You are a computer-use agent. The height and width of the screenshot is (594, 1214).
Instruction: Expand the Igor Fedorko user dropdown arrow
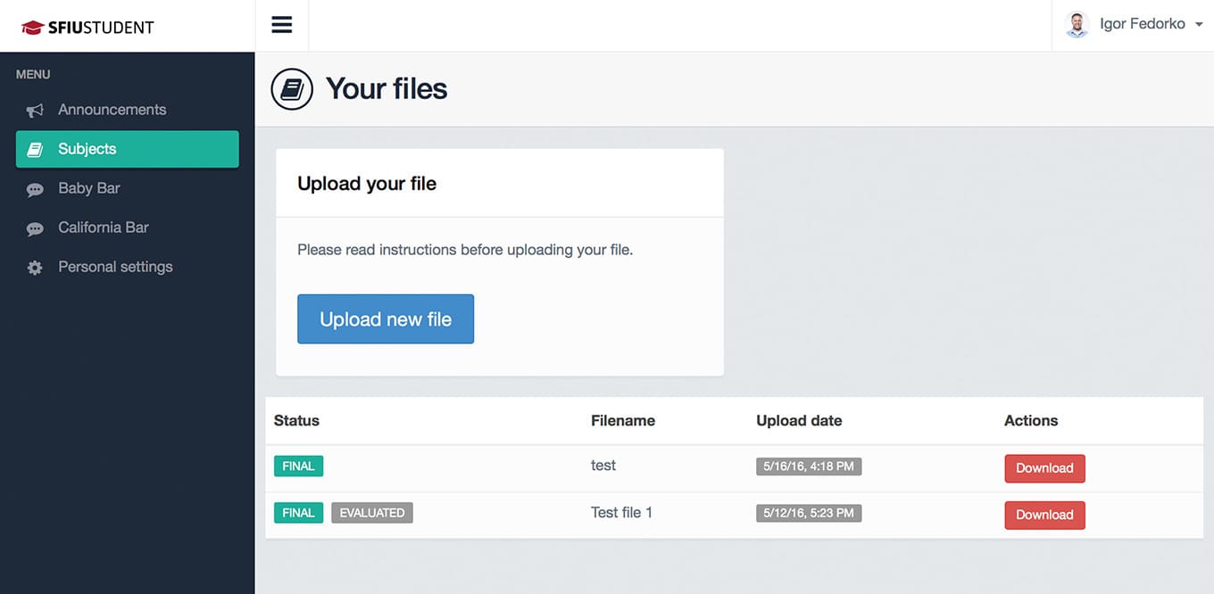pyautogui.click(x=1199, y=25)
